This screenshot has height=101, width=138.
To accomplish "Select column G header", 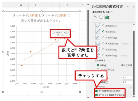I will tap(21, 5).
